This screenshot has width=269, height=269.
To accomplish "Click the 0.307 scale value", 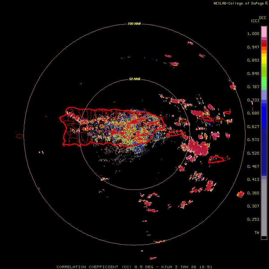I will pos(253,206).
